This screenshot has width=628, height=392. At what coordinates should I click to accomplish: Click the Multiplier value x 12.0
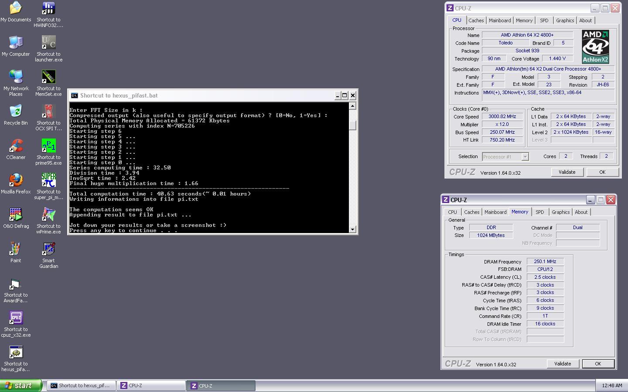(x=502, y=124)
